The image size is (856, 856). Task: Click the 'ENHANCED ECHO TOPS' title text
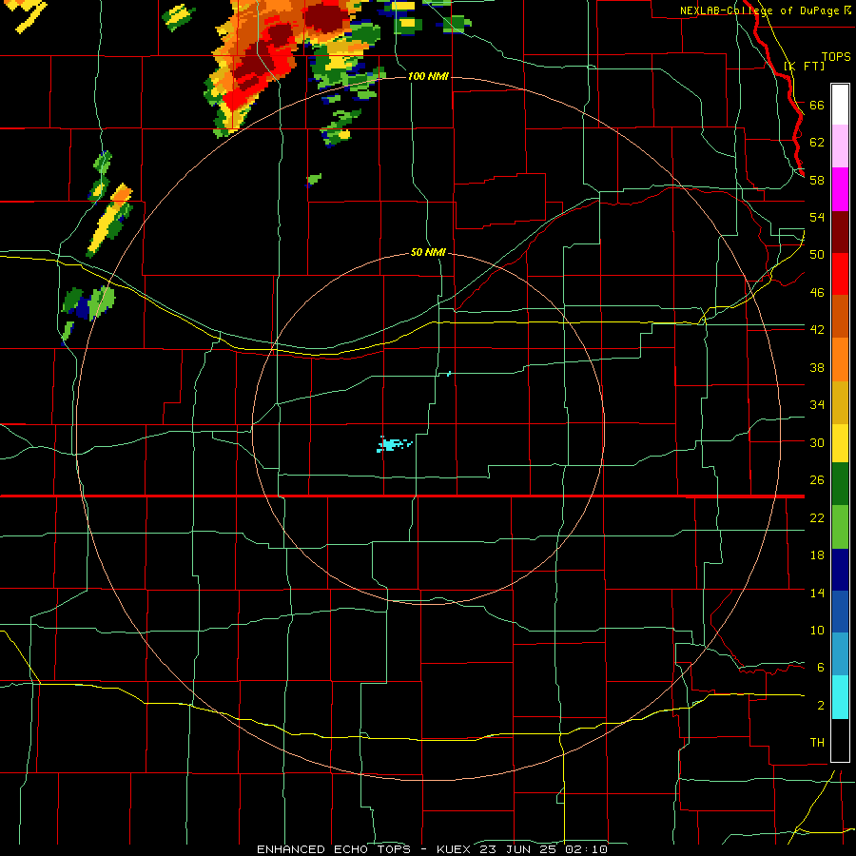(333, 849)
